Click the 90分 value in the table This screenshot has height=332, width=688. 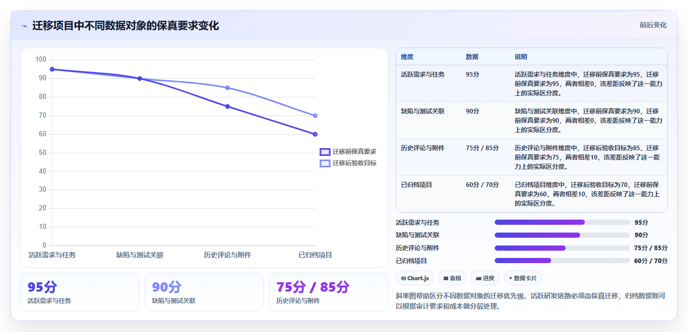tap(472, 111)
